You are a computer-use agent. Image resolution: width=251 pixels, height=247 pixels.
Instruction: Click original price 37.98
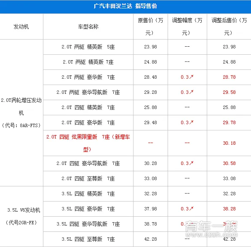coord(150,209)
